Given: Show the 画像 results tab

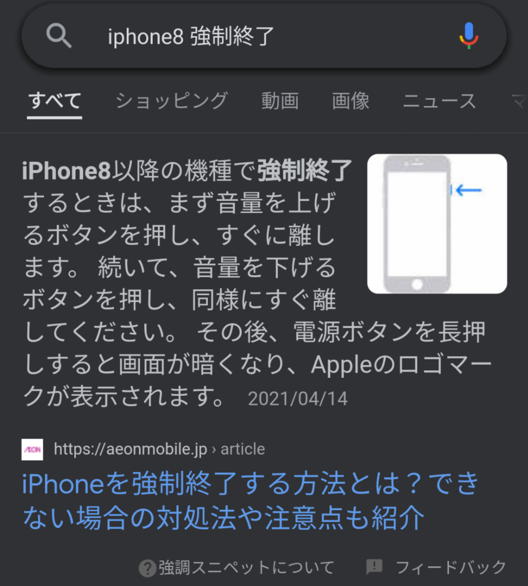Looking at the screenshot, I should point(350,101).
